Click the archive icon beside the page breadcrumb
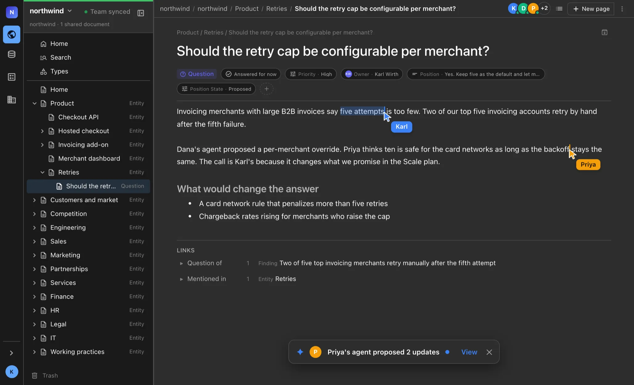The height and width of the screenshot is (385, 634). tap(604, 32)
